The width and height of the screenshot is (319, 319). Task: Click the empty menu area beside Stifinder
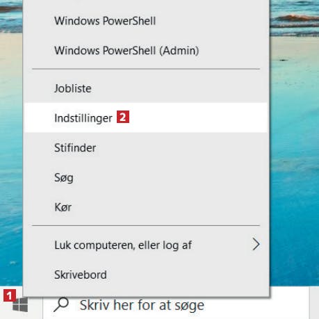click(181, 147)
